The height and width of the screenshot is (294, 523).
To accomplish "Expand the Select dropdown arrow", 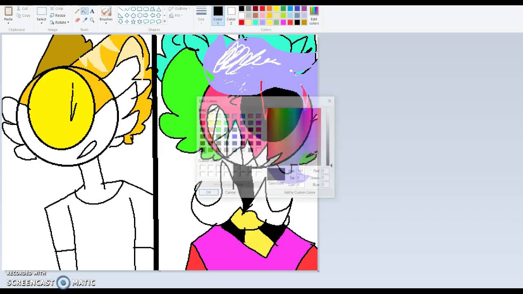I will click(x=42, y=22).
